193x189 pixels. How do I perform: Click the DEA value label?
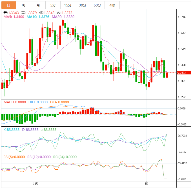(x=59, y=102)
